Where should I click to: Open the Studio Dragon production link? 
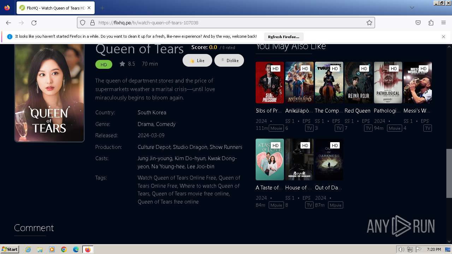pyautogui.click(x=190, y=147)
